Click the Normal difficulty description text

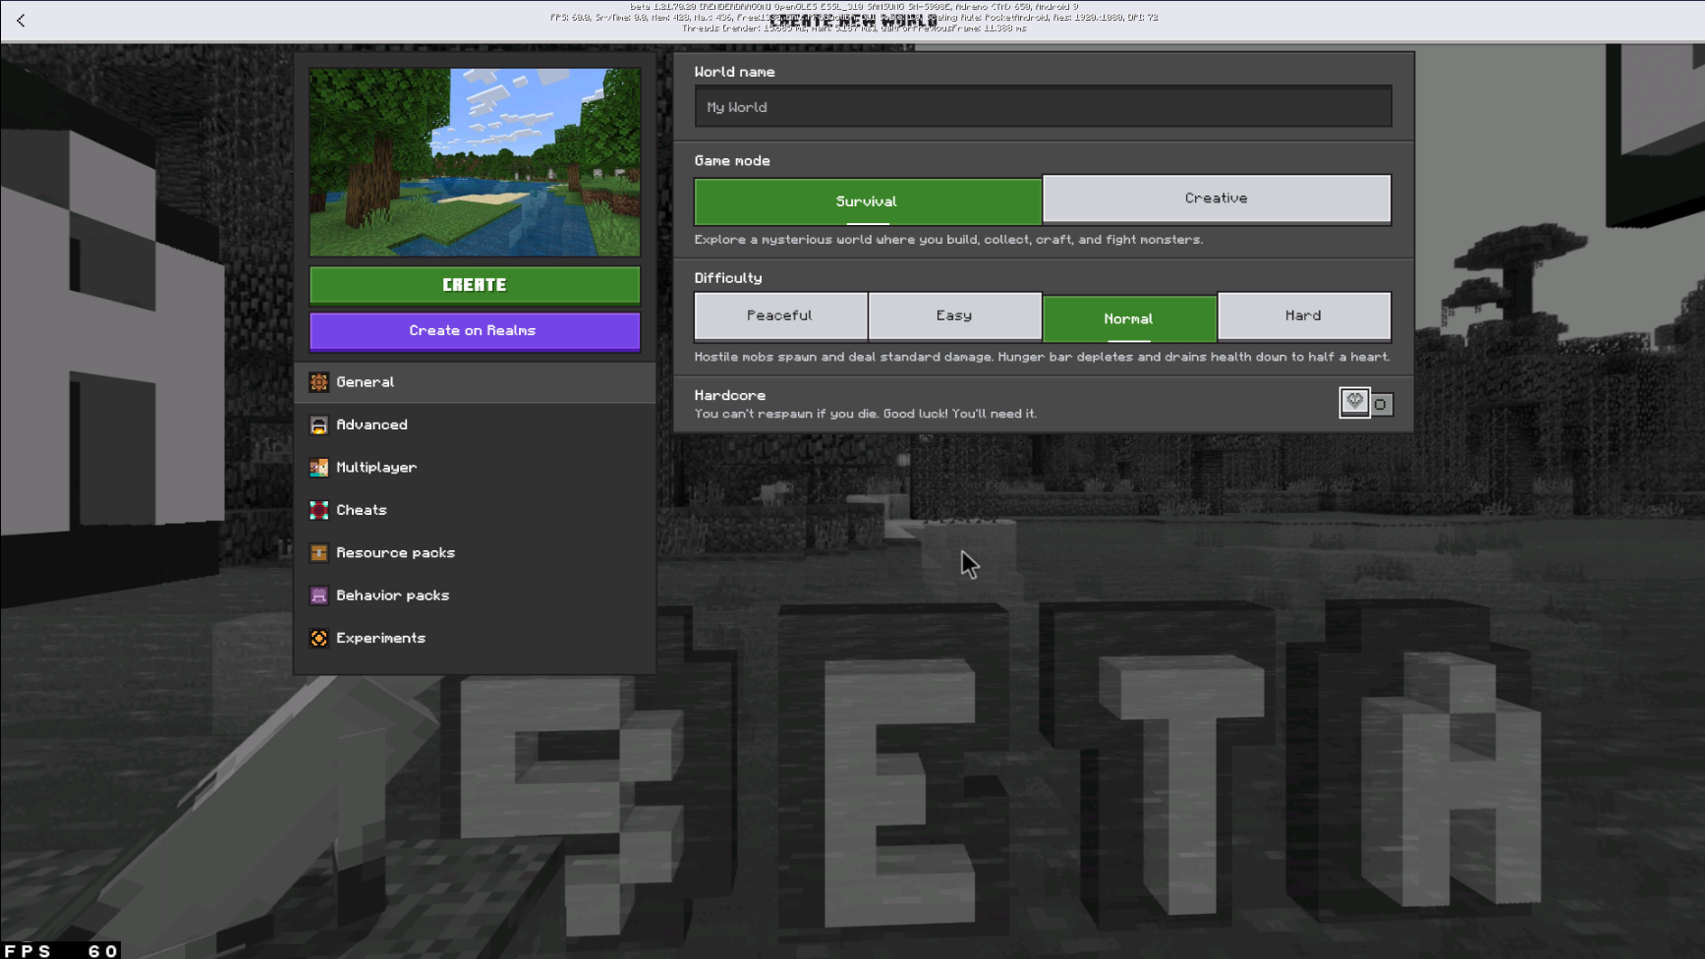point(1042,357)
